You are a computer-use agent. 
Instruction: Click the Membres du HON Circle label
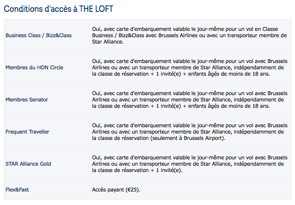point(34,68)
